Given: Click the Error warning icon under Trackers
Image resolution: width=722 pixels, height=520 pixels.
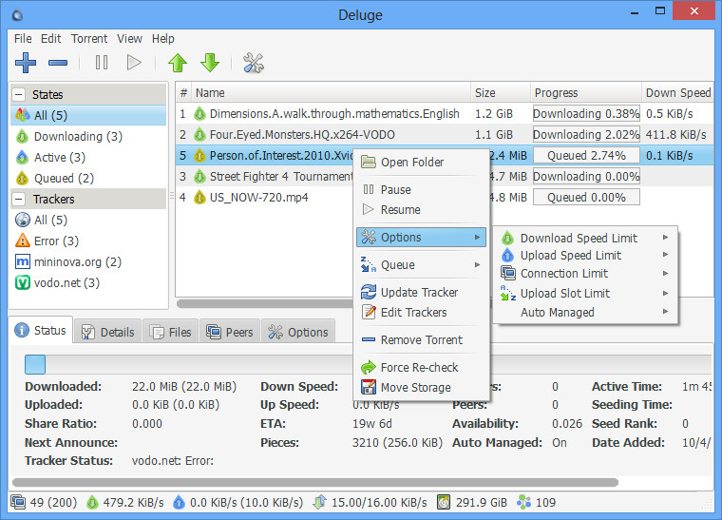Looking at the screenshot, I should pyautogui.click(x=23, y=241).
